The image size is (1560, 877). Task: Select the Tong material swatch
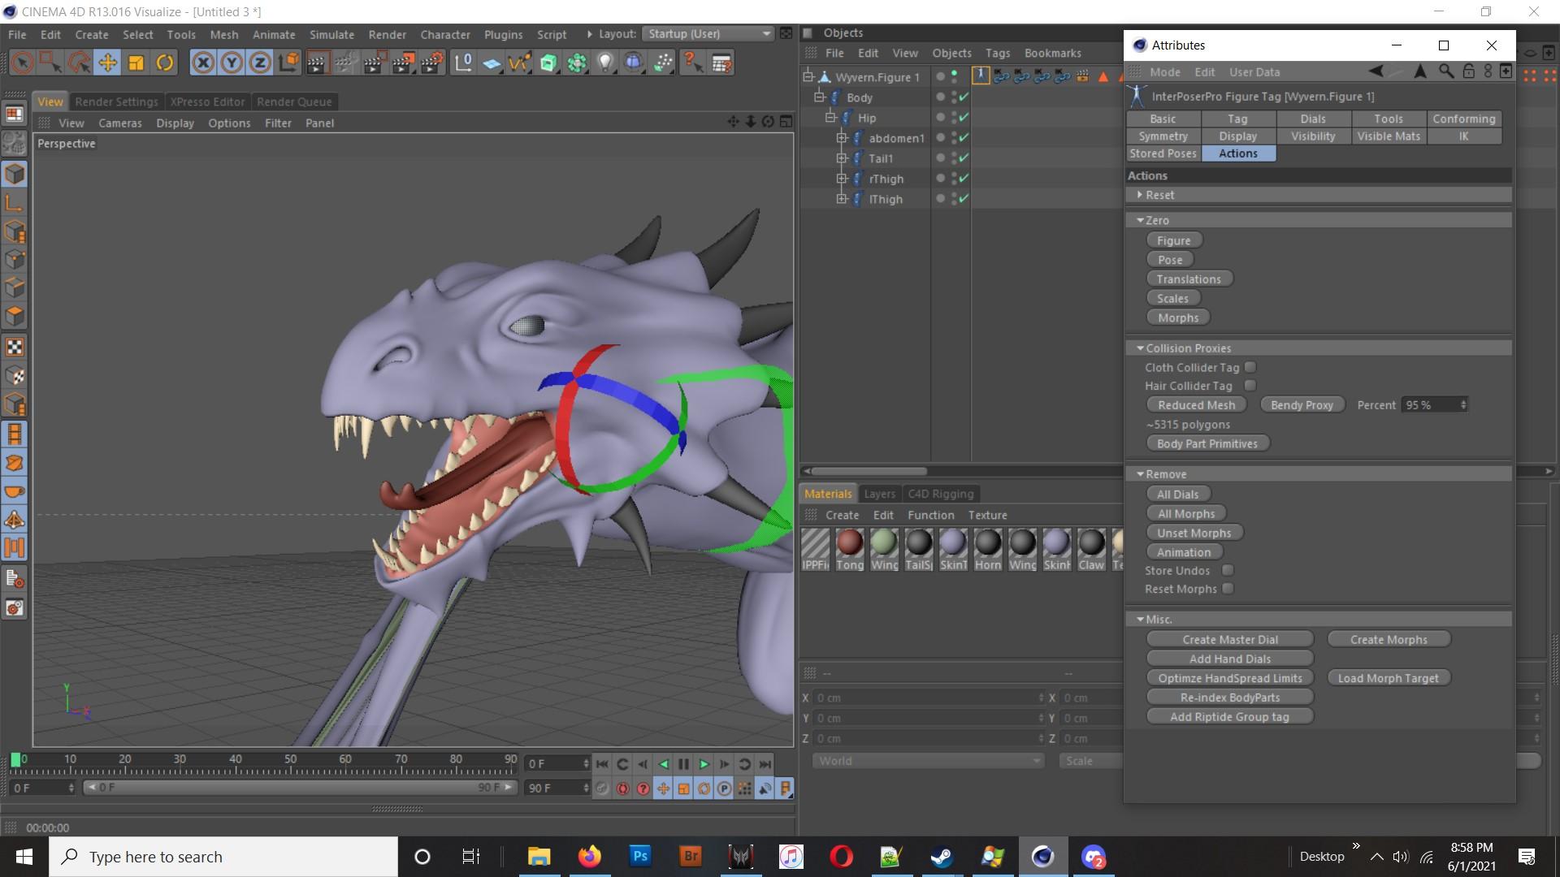pos(849,542)
